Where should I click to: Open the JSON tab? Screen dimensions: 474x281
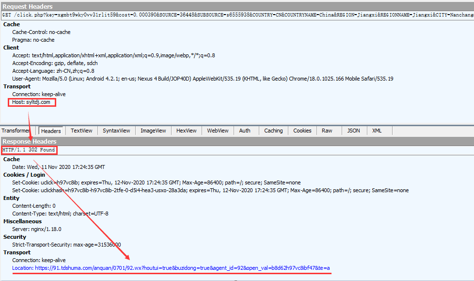point(353,131)
